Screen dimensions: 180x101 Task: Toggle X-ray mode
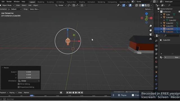click(x=136, y=5)
